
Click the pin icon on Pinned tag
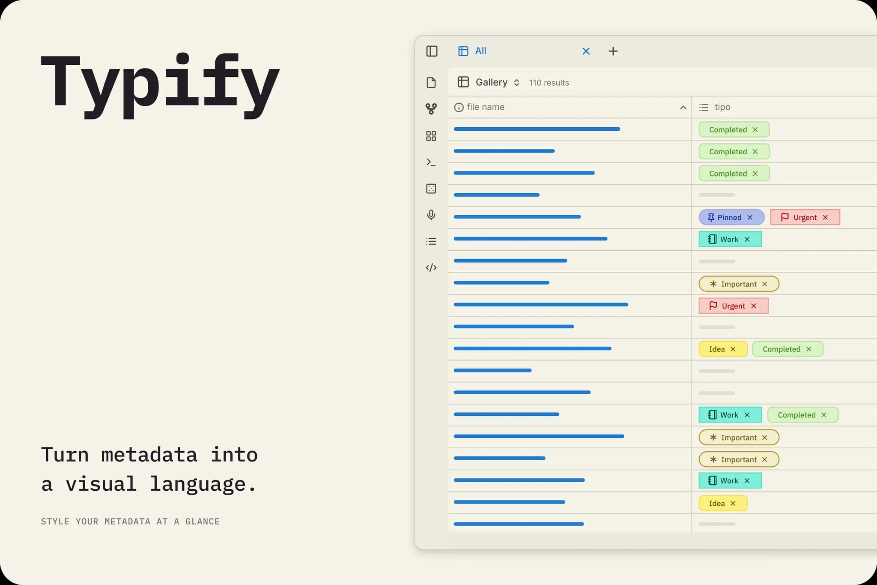tap(711, 217)
